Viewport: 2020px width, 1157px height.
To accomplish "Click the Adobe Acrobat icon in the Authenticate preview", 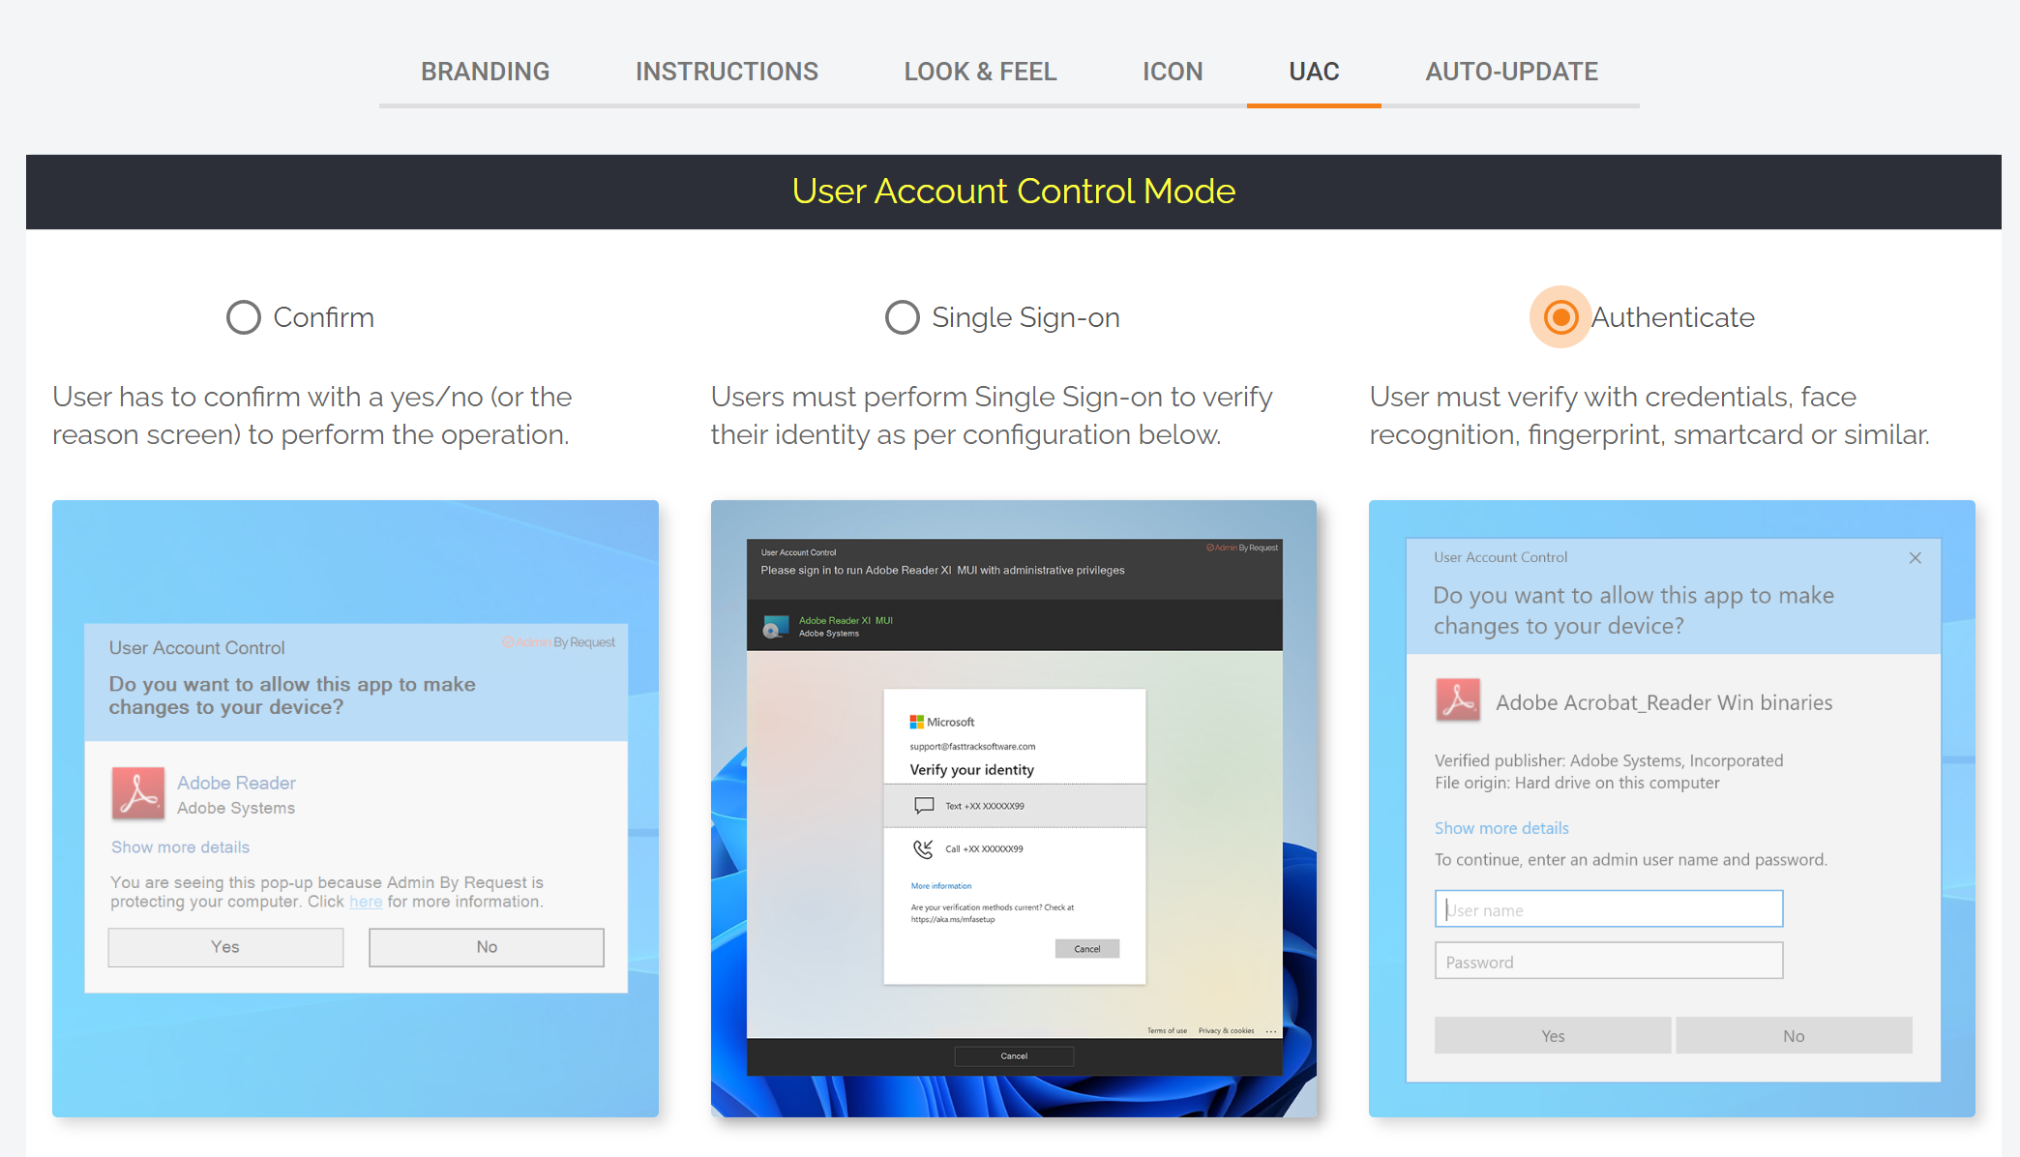I will point(1458,700).
